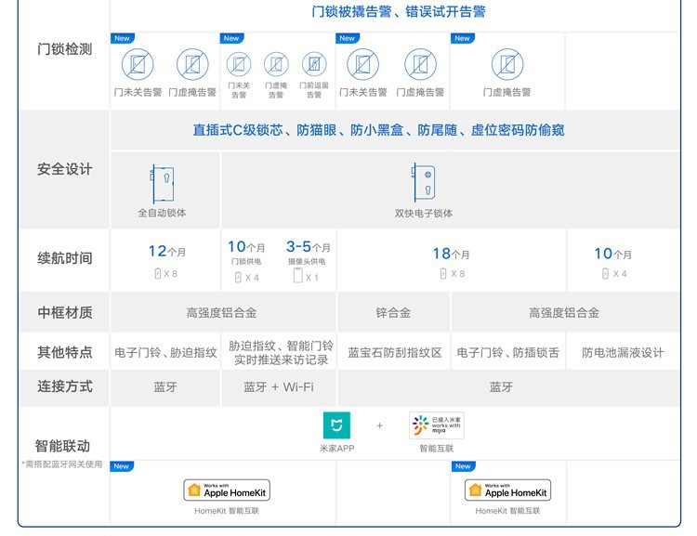Click the phone-shaped battery icon under 摄像头供电

(x=297, y=275)
